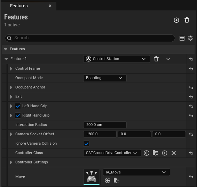Click the Move property label
Image resolution: width=197 pixels, height=187 pixels.
coord(20,177)
